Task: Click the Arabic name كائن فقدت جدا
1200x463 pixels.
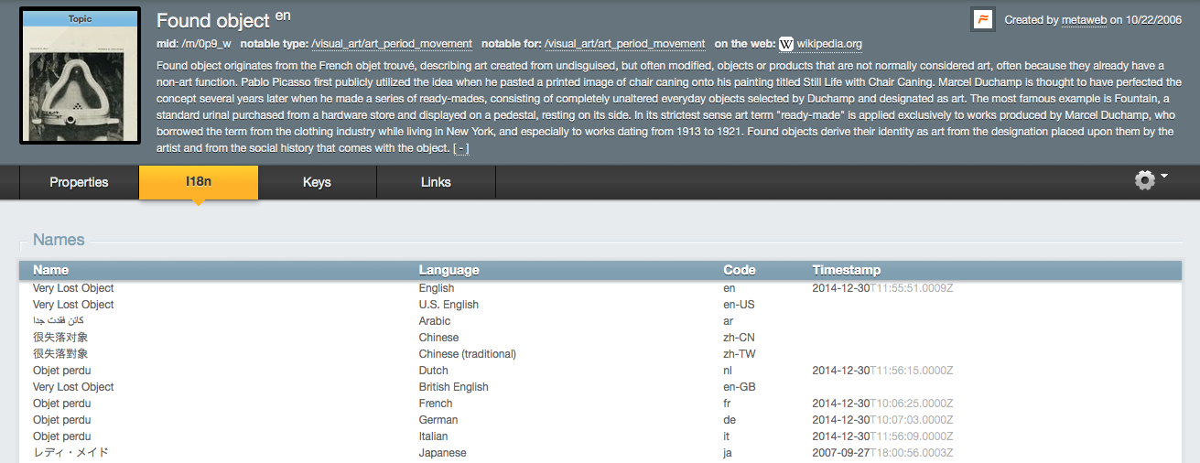Action: (59, 321)
